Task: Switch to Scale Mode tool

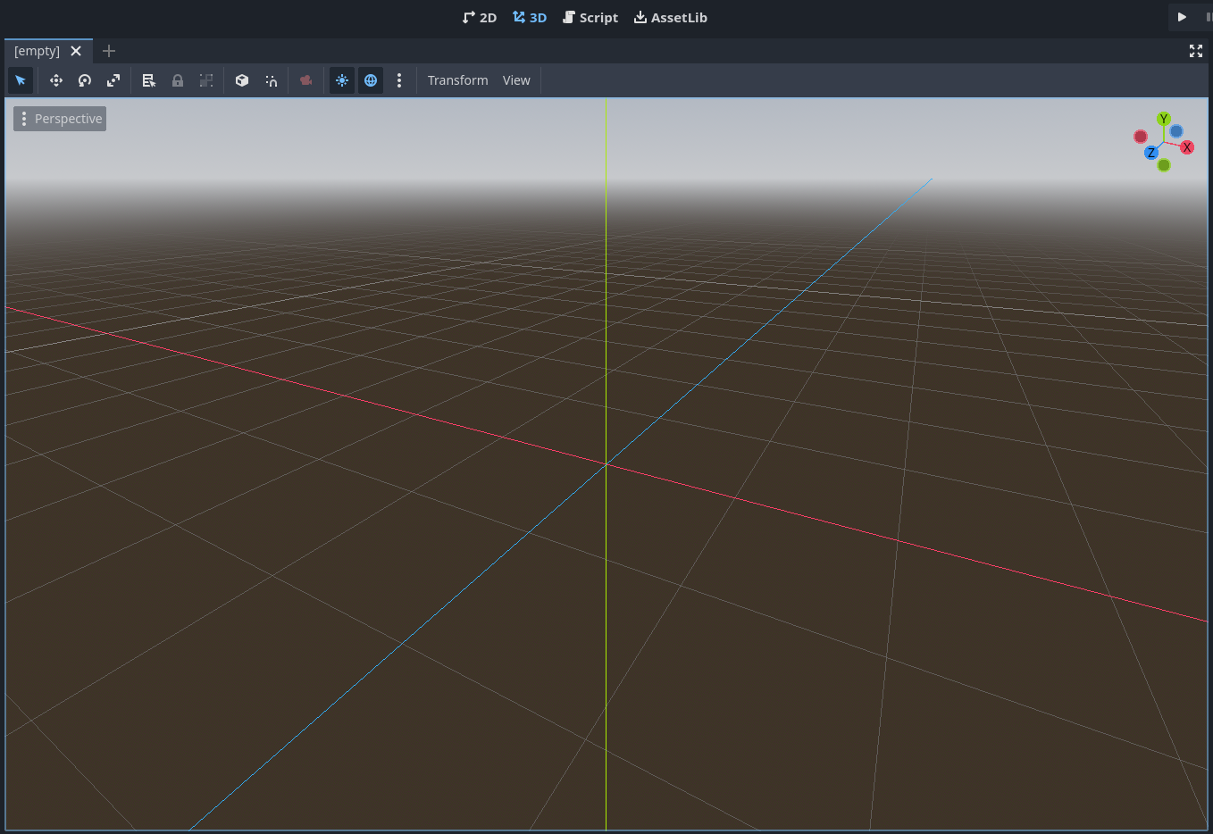Action: click(x=113, y=80)
